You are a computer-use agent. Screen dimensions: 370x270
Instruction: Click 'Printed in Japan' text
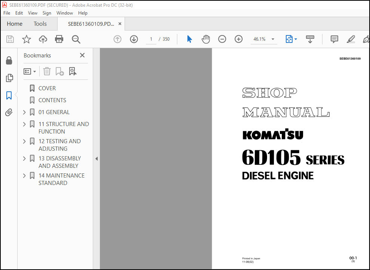pos(251,258)
